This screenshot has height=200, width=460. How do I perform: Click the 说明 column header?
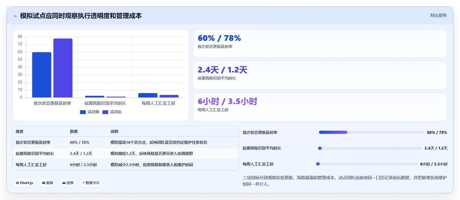[x=114, y=132]
